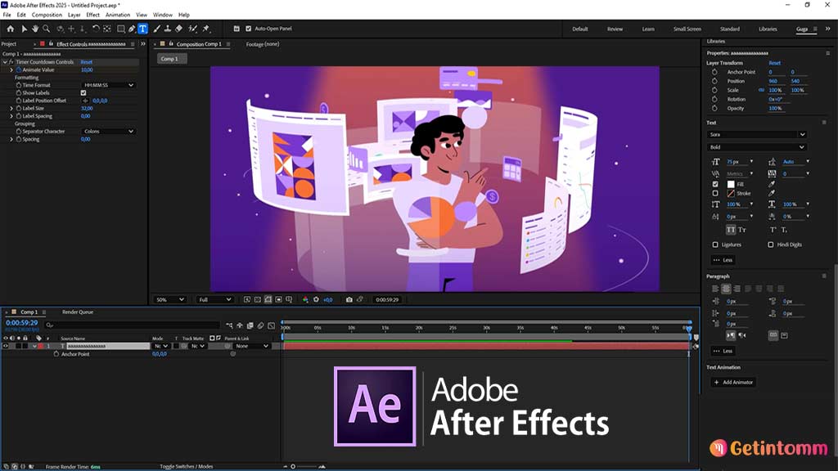Hide layer 1 with eye toggle
838x471 pixels.
(6, 346)
